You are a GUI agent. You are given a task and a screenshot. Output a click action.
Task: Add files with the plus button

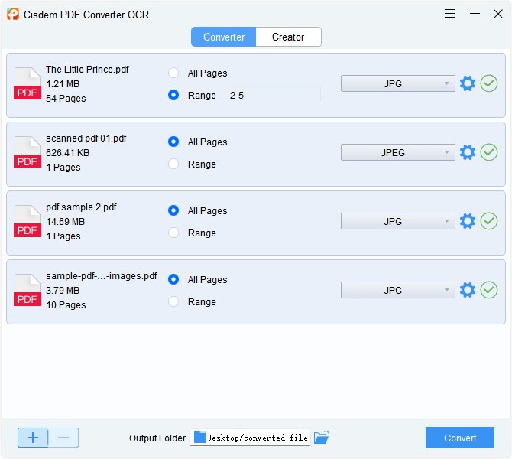(33, 438)
